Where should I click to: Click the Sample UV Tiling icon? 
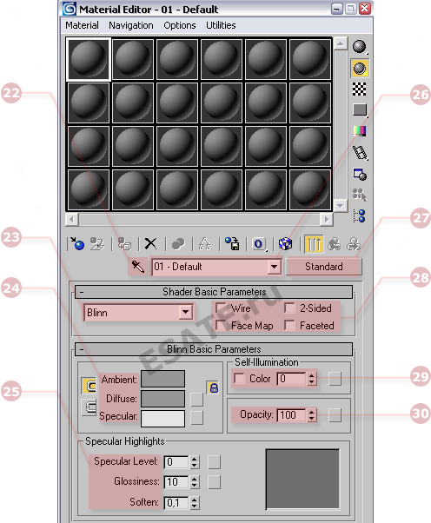pos(360,109)
